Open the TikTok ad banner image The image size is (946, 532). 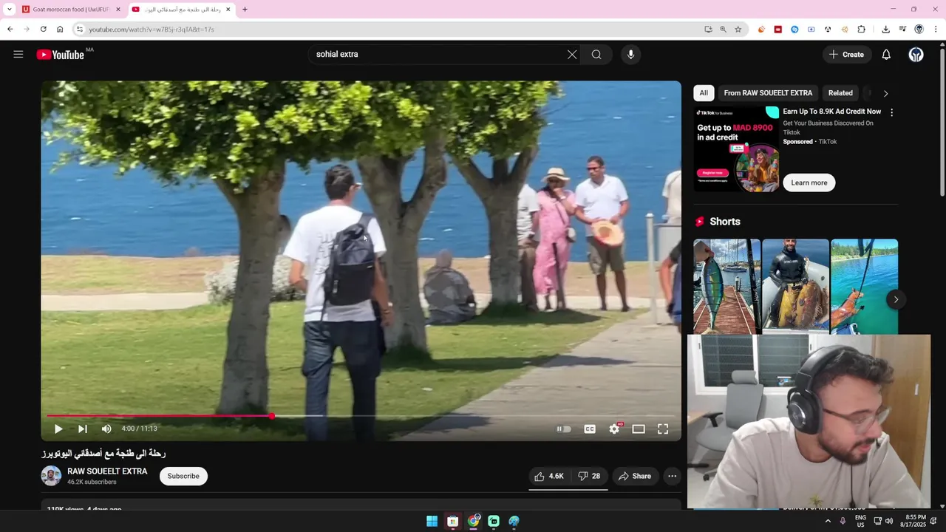(737, 149)
